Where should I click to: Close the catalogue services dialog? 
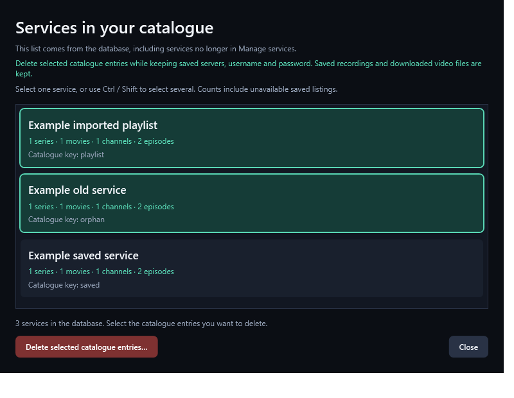468,347
